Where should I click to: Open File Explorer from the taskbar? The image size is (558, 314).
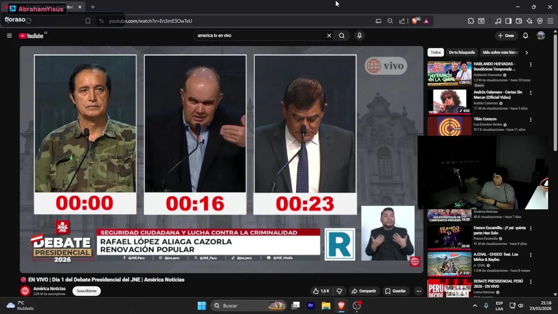tap(326, 306)
